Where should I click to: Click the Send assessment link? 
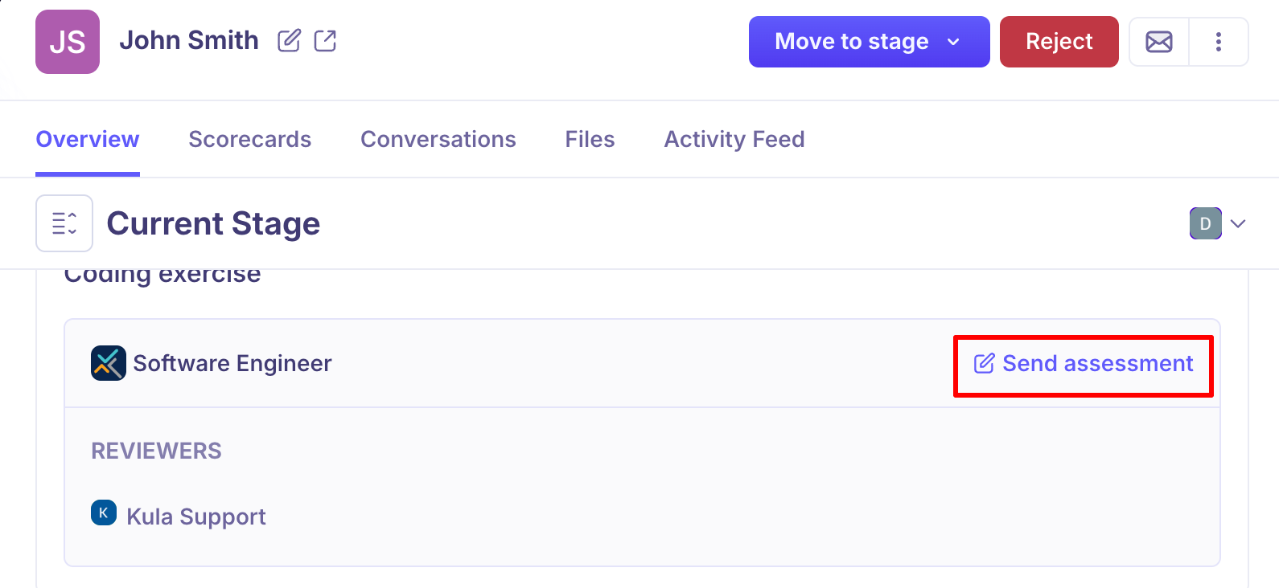click(1084, 364)
